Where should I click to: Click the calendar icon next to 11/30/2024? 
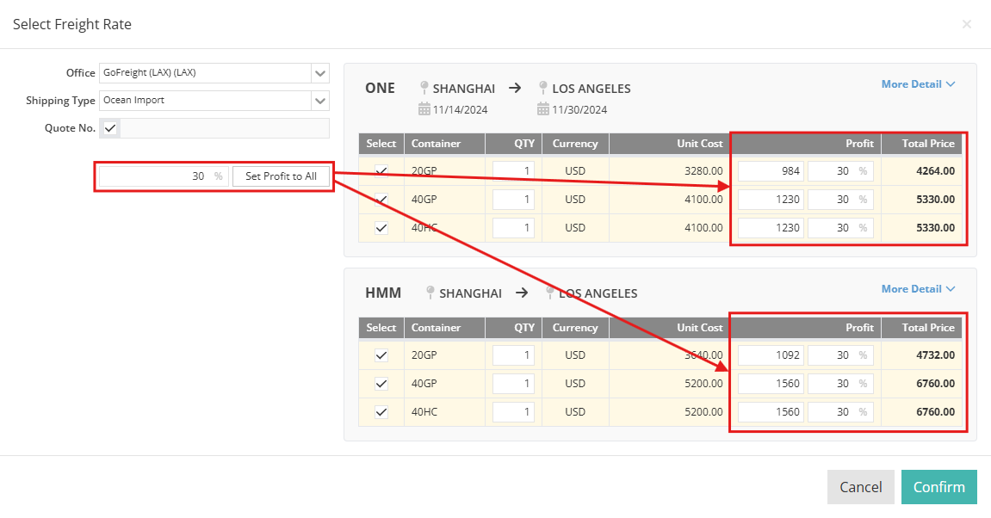[542, 108]
